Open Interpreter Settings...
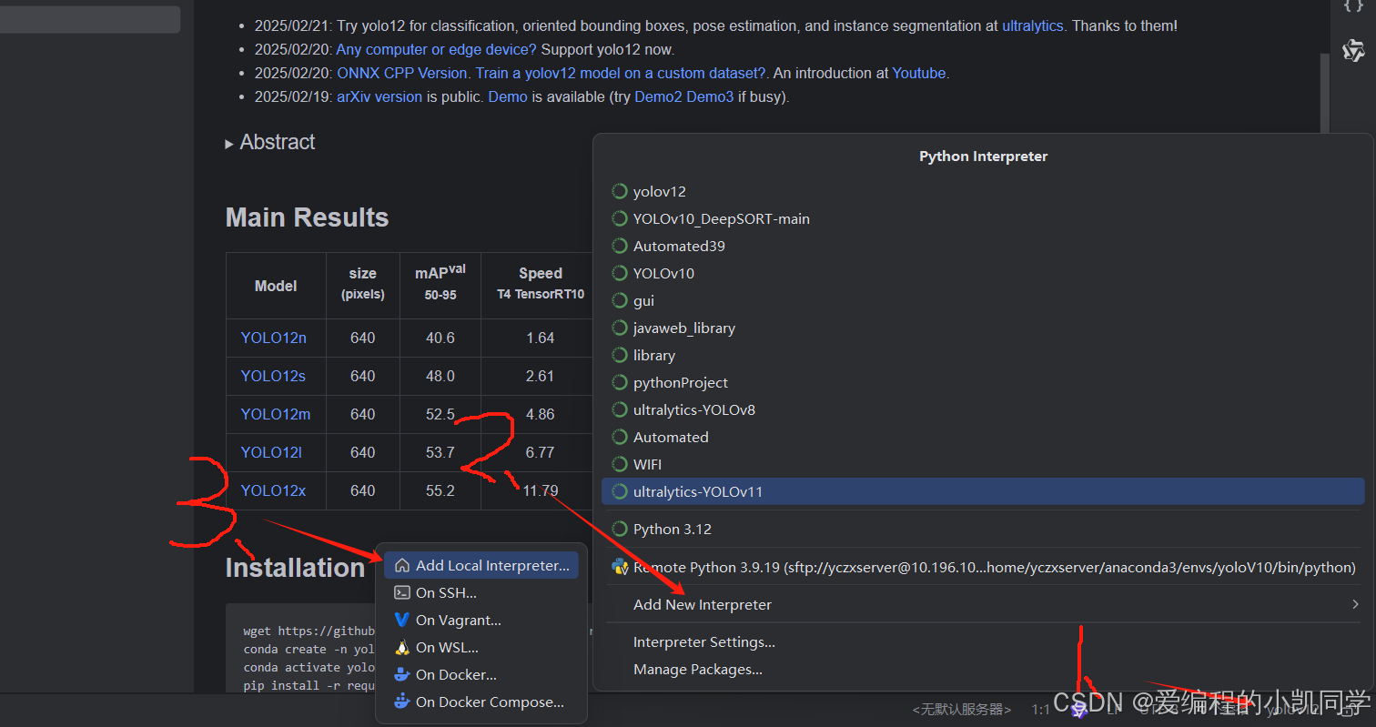Image resolution: width=1376 pixels, height=727 pixels. coord(704,642)
